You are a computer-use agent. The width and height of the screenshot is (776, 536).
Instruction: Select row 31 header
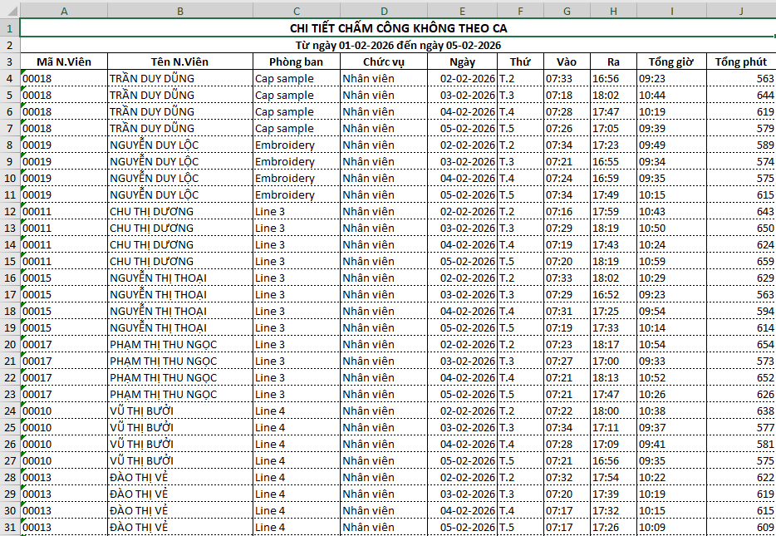(x=10, y=527)
